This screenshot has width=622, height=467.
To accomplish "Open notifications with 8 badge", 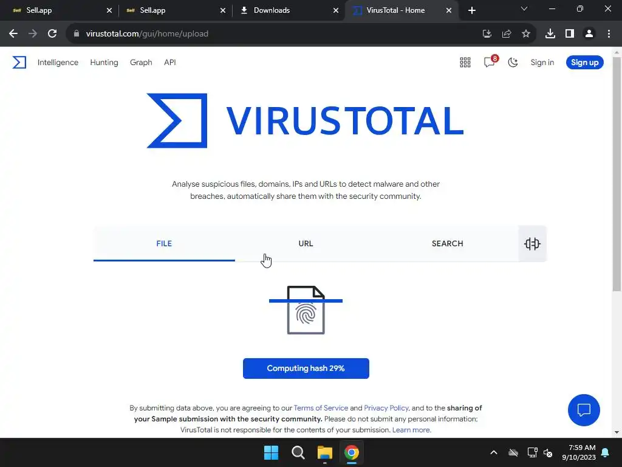I will [x=490, y=61].
